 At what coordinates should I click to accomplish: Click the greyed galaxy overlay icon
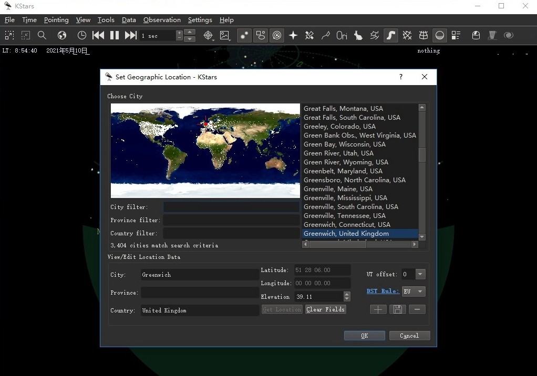[509, 35]
